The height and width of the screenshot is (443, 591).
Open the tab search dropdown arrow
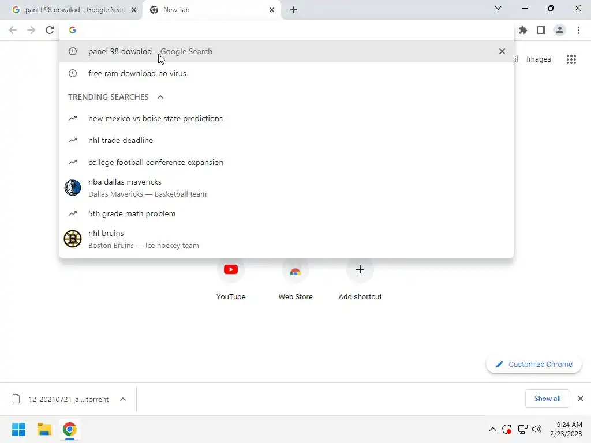coord(498,8)
